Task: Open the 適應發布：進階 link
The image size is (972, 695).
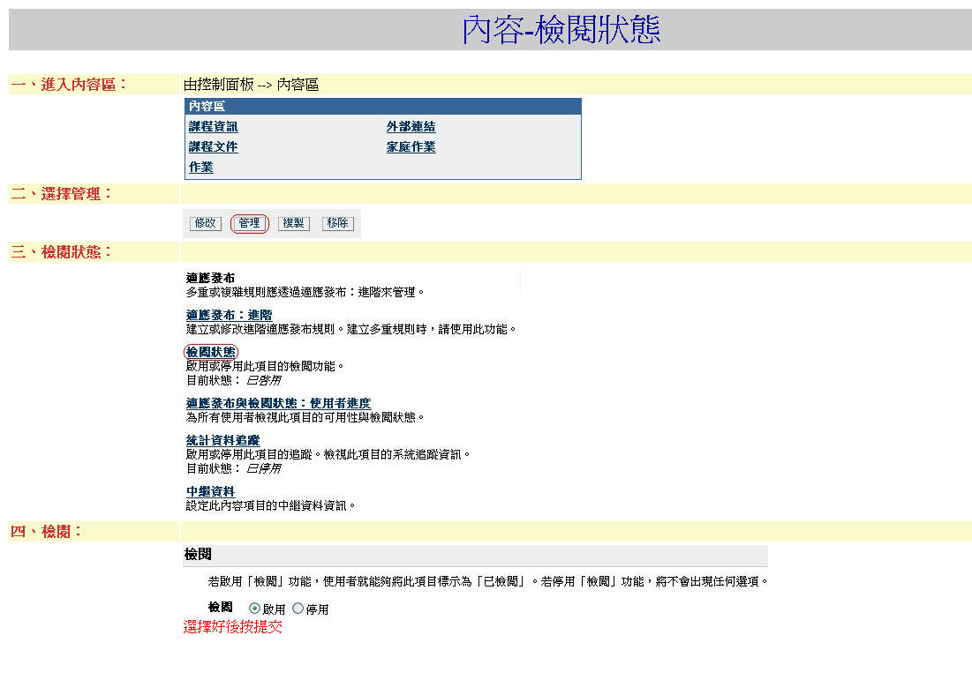Action: (x=229, y=315)
